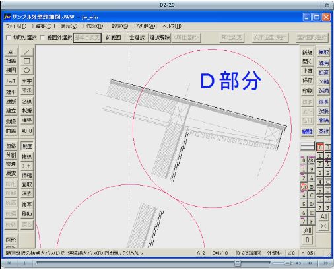
Task: Click the 印刷 print button
Action: (307, 91)
